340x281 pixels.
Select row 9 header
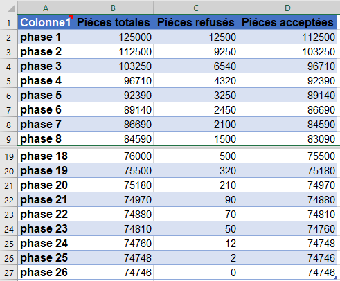8,139
